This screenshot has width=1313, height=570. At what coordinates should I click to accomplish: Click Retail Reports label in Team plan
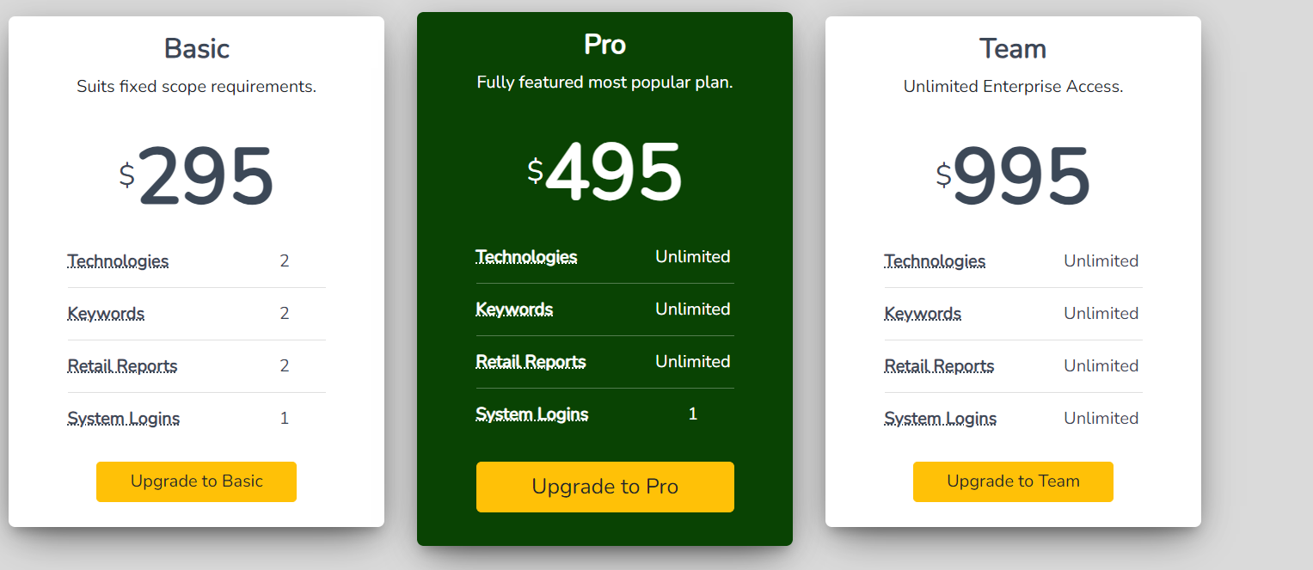point(940,366)
